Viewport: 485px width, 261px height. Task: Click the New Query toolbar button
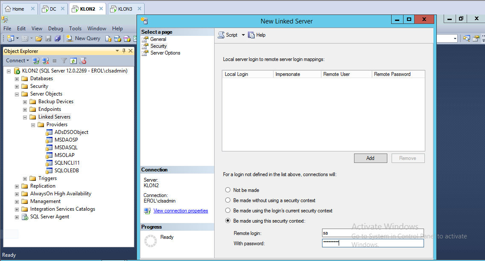[83, 38]
